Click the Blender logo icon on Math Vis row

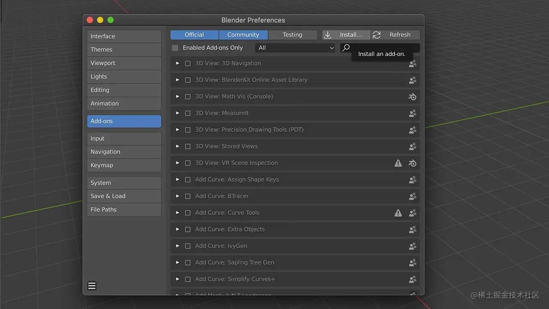pos(413,97)
